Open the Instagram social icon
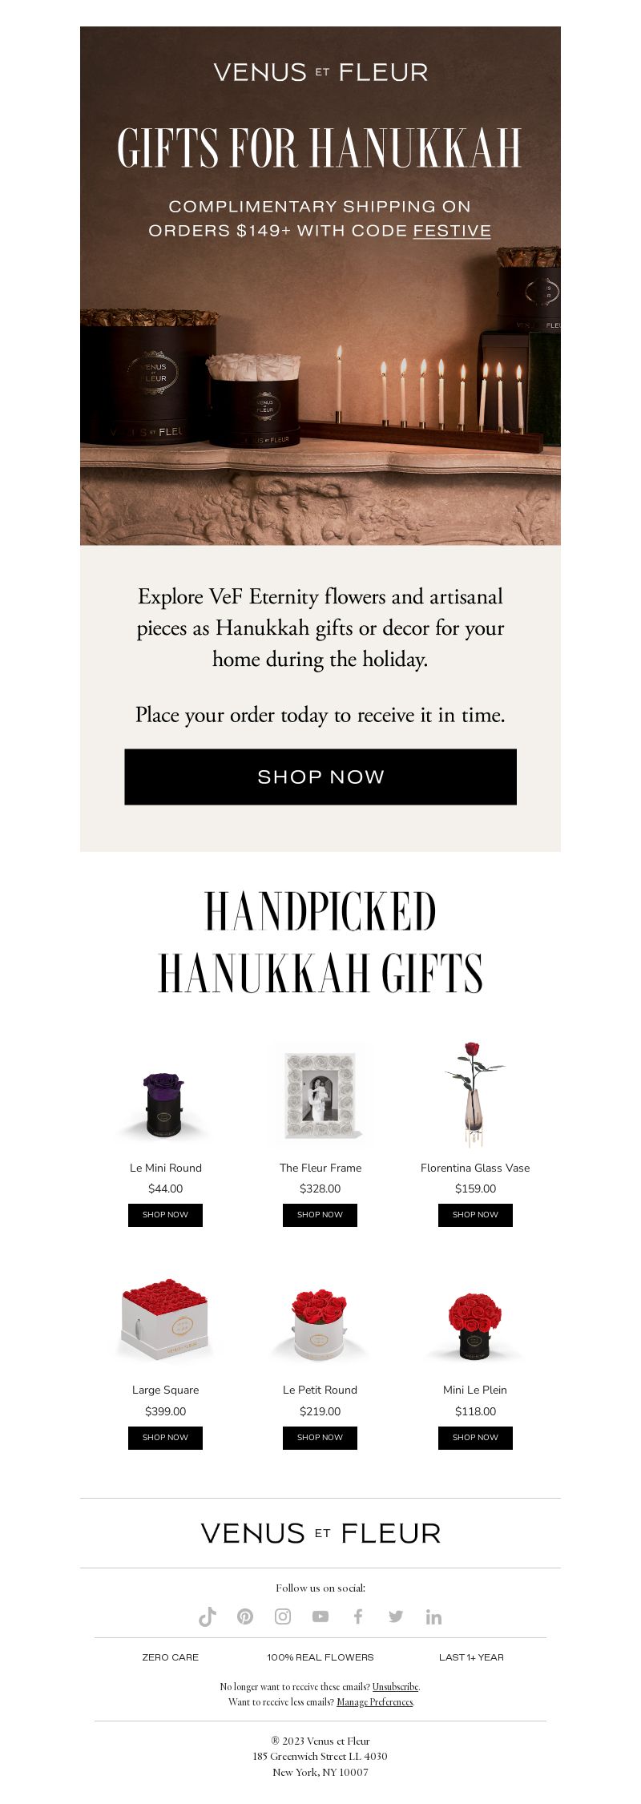The height and width of the screenshot is (1804, 641). tap(283, 1616)
